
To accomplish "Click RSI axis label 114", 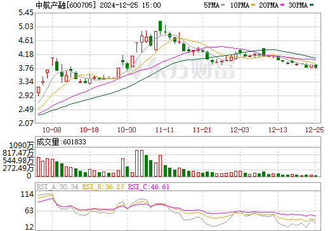I will pyautogui.click(x=27, y=194).
